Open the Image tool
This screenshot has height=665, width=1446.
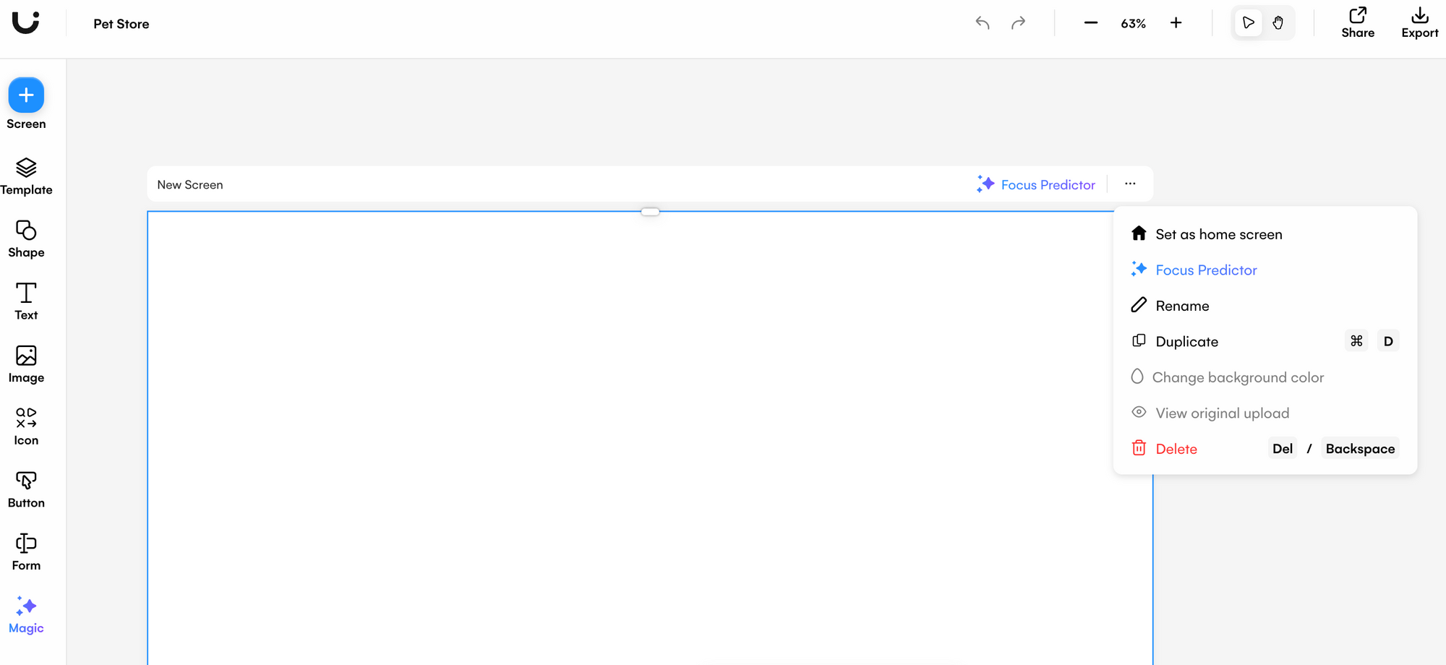point(26,364)
